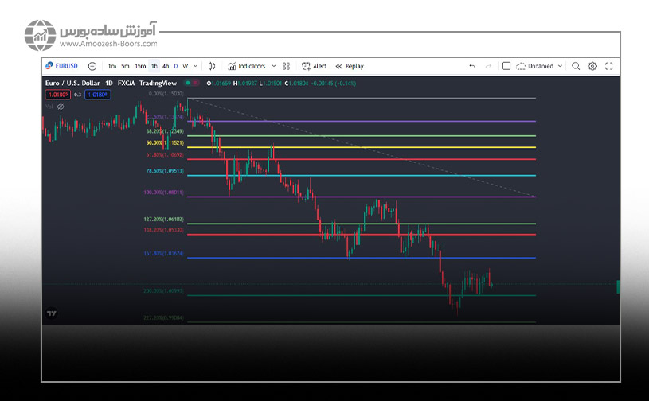Image resolution: width=649 pixels, height=401 pixels.
Task: Switch to the 4h timeframe
Action: click(165, 66)
